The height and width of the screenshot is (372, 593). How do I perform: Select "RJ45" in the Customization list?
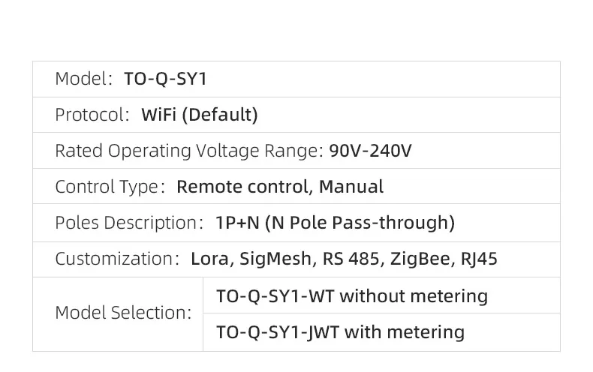point(478,259)
